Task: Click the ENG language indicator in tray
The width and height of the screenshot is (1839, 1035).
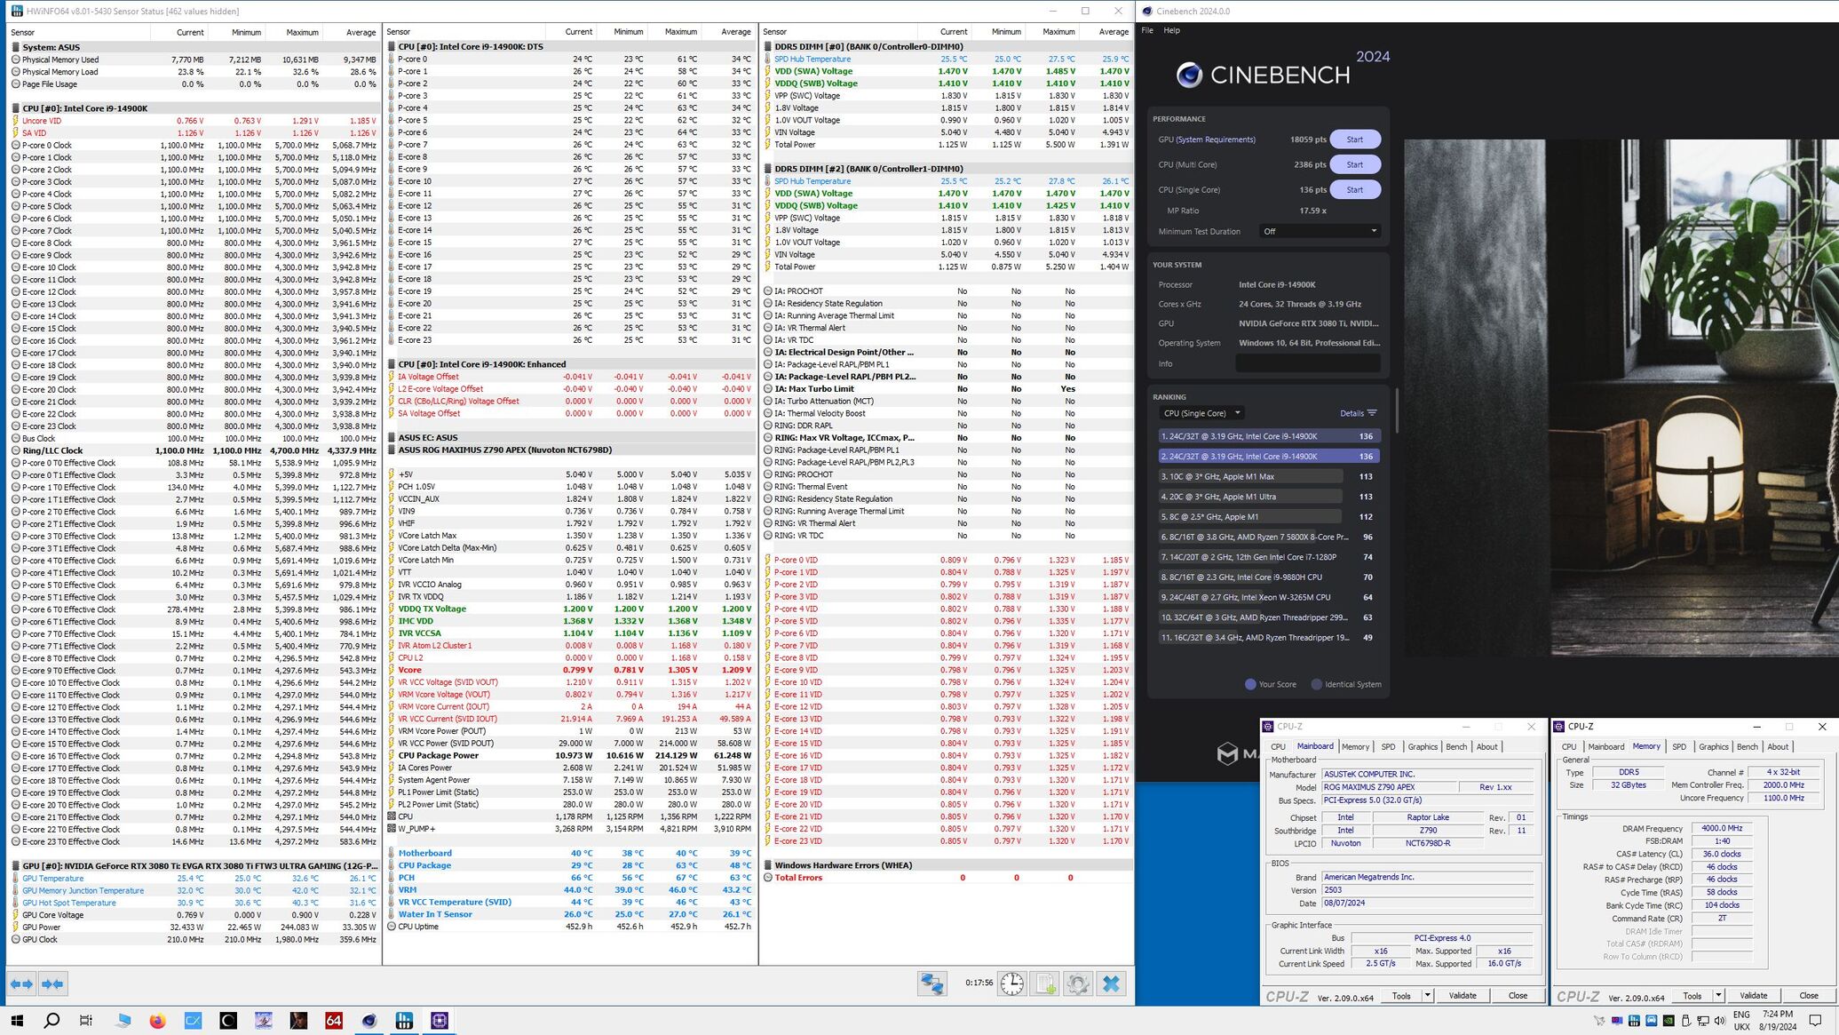Action: (1741, 1020)
